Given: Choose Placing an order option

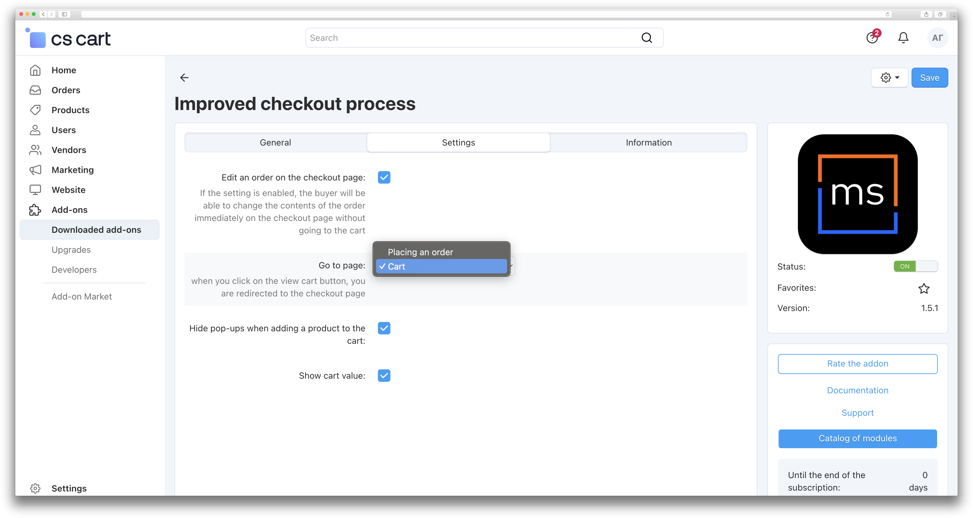Looking at the screenshot, I should click(420, 252).
